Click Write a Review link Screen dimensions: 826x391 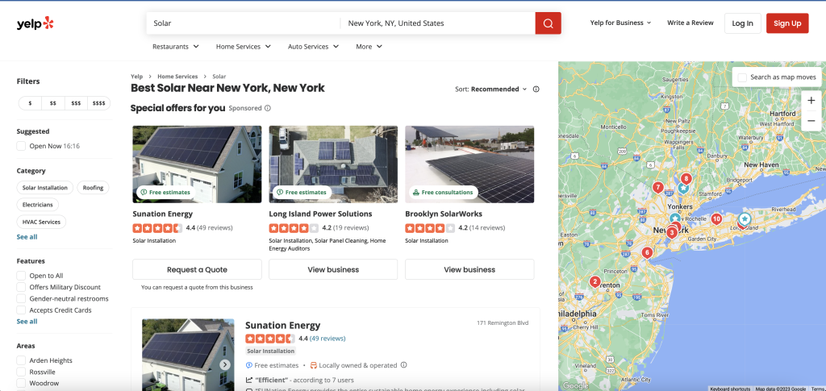click(x=690, y=23)
